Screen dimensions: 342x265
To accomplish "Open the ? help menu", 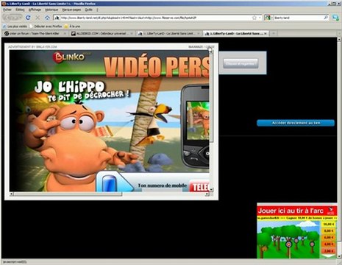I will click(97, 10).
